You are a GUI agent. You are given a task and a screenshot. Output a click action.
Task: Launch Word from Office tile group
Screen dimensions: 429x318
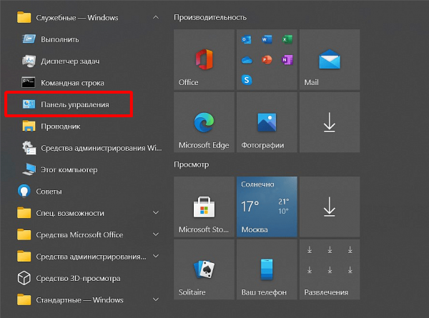pyautogui.click(x=267, y=39)
